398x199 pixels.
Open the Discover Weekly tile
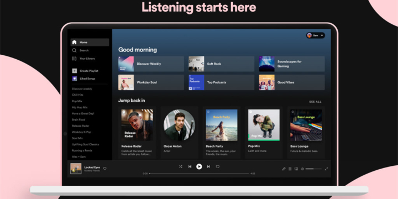click(151, 64)
